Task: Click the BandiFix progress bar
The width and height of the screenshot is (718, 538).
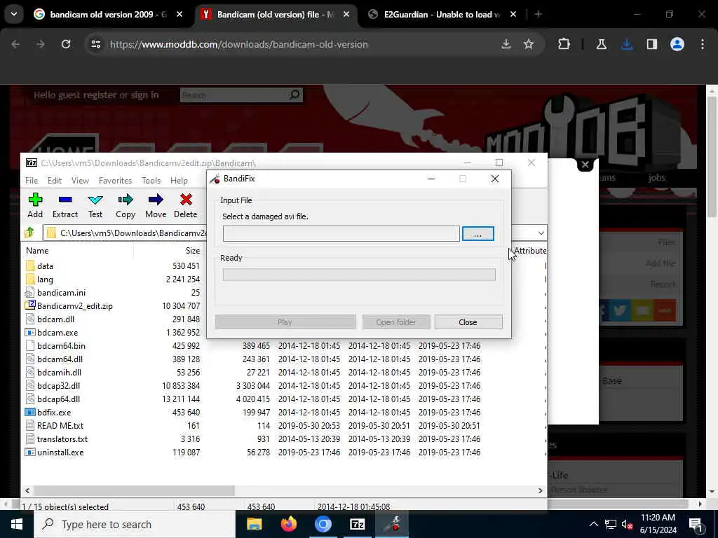Action: tap(359, 275)
